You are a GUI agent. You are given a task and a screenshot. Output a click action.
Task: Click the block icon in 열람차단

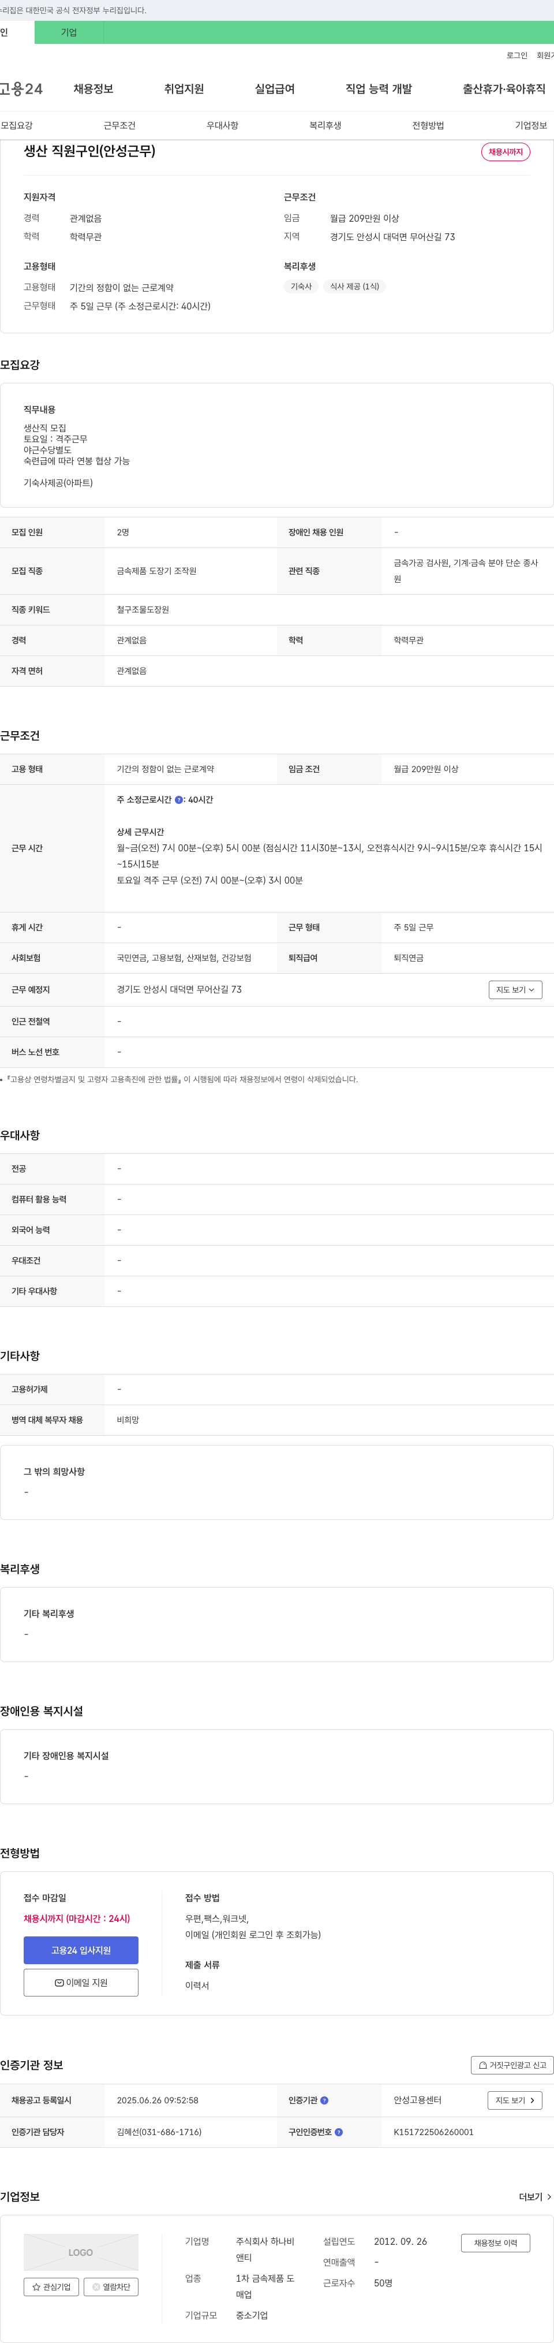coord(96,2286)
